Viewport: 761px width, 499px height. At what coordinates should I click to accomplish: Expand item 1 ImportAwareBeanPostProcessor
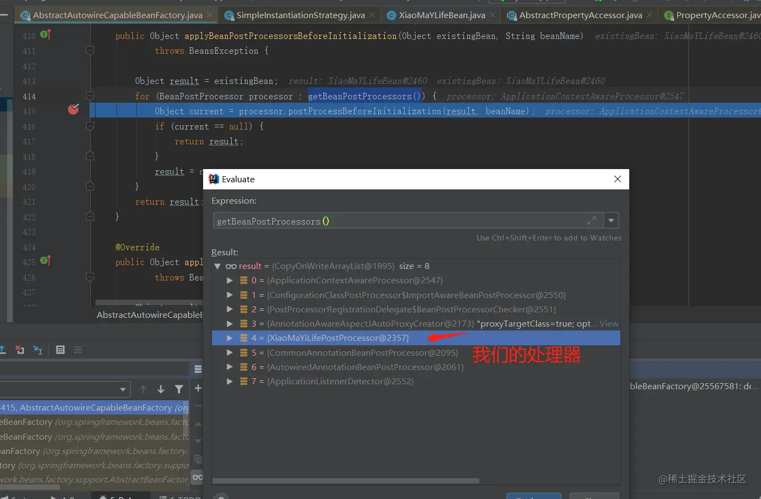(x=230, y=295)
